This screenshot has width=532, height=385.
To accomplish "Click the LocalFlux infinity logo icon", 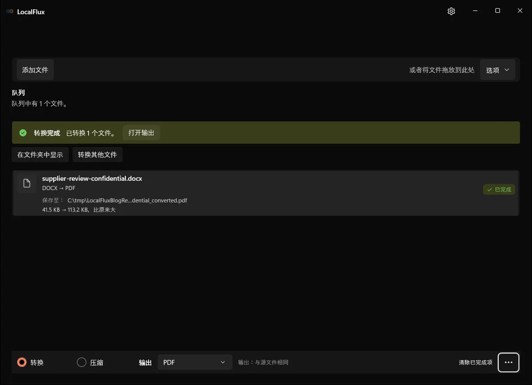I will click(x=10, y=12).
